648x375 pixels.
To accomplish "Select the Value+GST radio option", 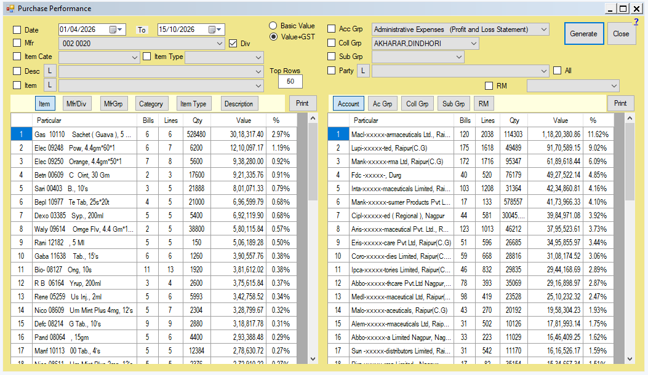I will (x=273, y=37).
